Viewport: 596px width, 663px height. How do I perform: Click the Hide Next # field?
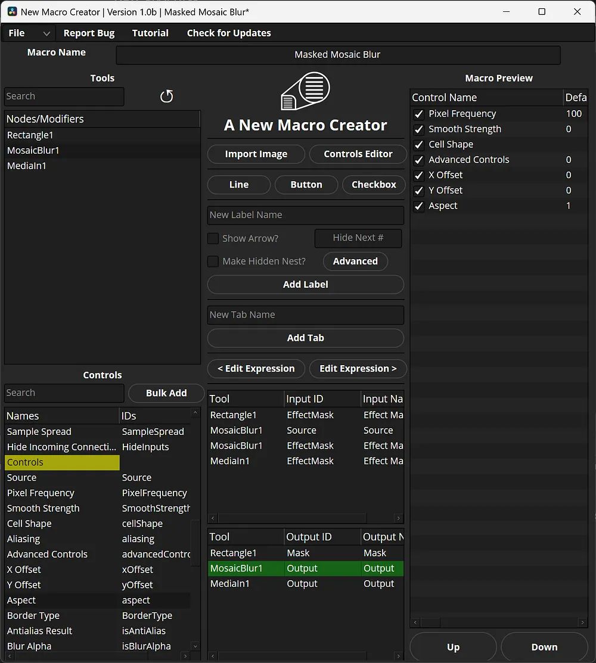(x=358, y=238)
